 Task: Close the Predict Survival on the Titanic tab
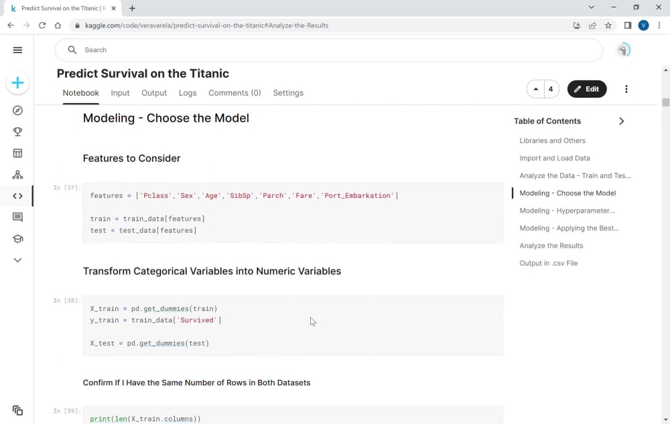tap(113, 8)
